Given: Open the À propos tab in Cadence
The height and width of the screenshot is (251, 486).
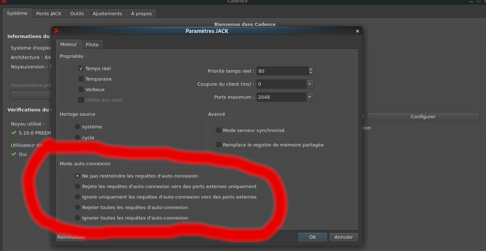Looking at the screenshot, I should [141, 13].
